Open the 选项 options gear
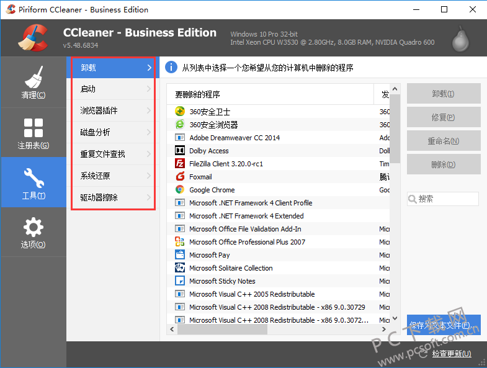The image size is (487, 368). coord(34,232)
